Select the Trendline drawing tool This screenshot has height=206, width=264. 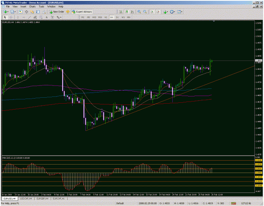(x=29, y=17)
